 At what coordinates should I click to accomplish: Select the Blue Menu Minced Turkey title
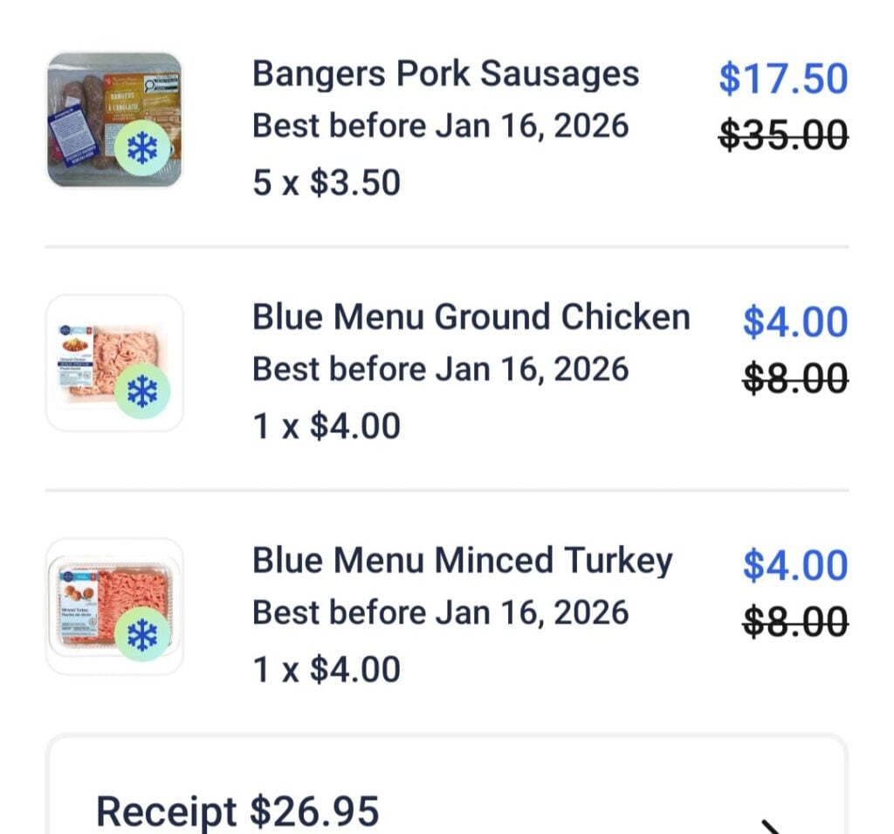462,561
